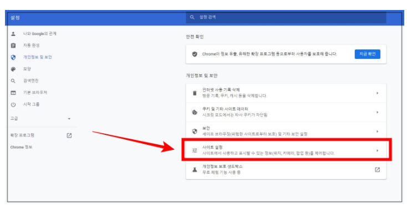This screenshot has height=207, width=407.
Task: Click the shield icon in the 보안 row
Action: (195, 132)
